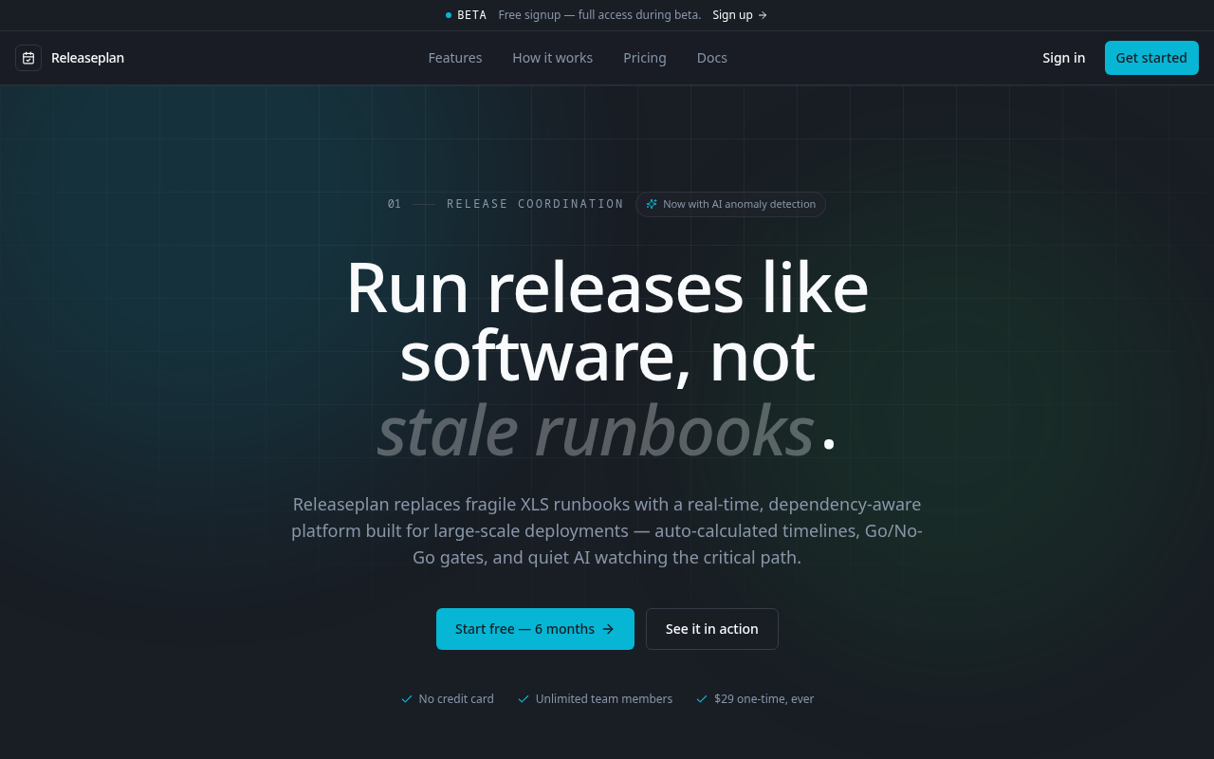Click the sparkle icon in AI anomaly badge
This screenshot has width=1214, height=759.
coord(652,204)
